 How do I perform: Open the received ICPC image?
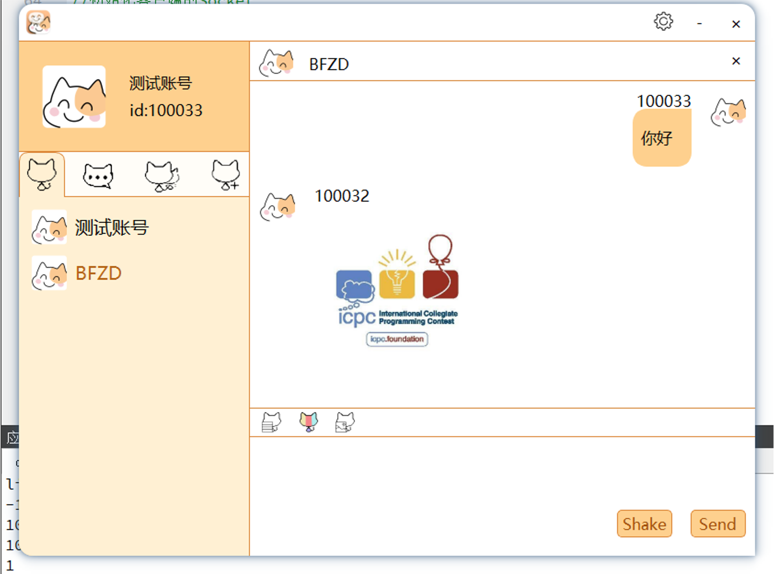(398, 291)
